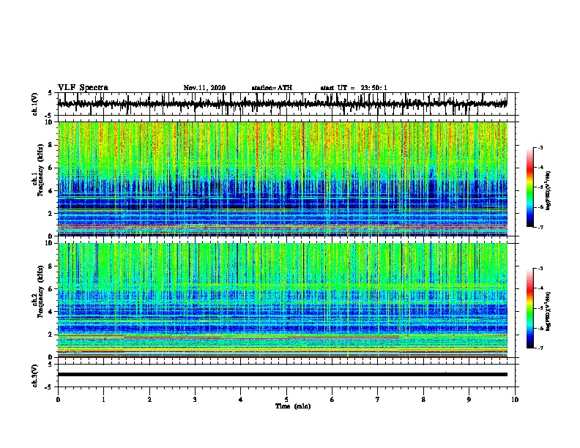Click the "VLF Spectra" title text
The image size is (580, 448).
point(83,88)
